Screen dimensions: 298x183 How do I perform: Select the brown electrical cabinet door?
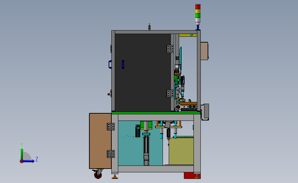pyautogui.click(x=100, y=141)
